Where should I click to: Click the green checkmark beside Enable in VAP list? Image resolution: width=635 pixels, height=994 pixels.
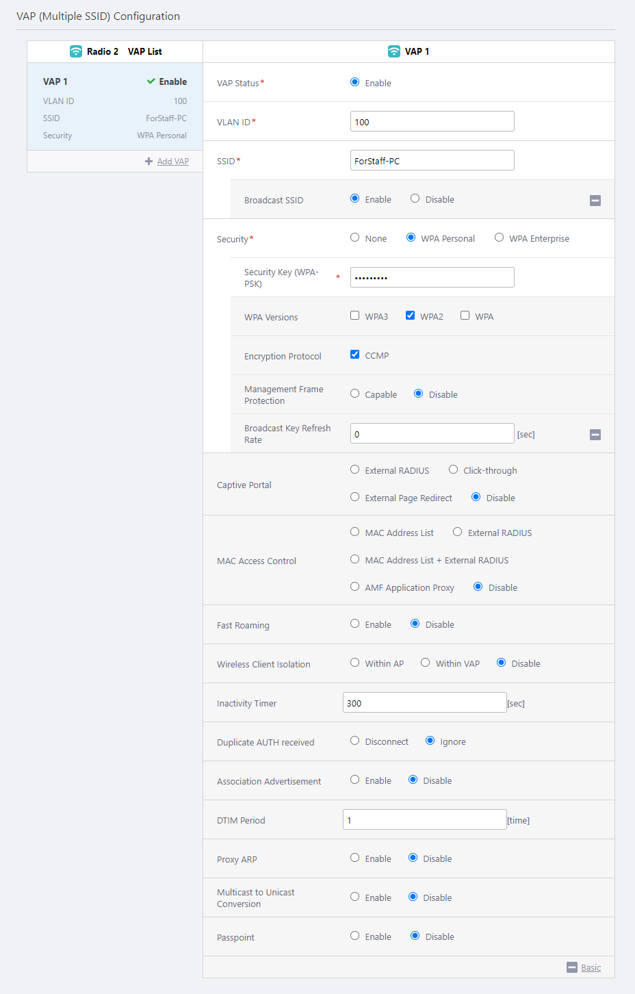click(x=151, y=81)
